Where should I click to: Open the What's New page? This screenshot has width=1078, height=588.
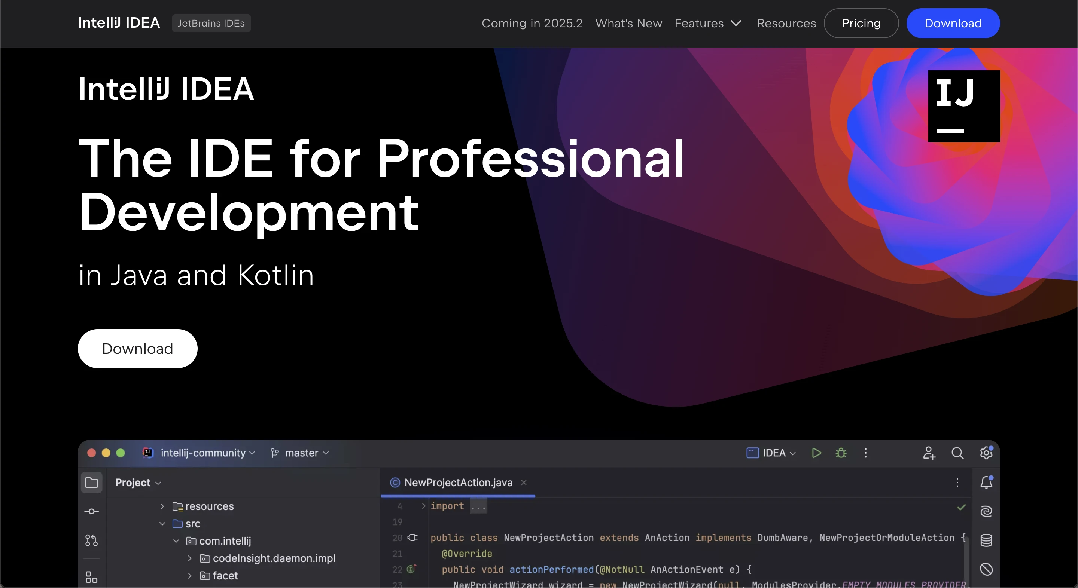pos(628,24)
